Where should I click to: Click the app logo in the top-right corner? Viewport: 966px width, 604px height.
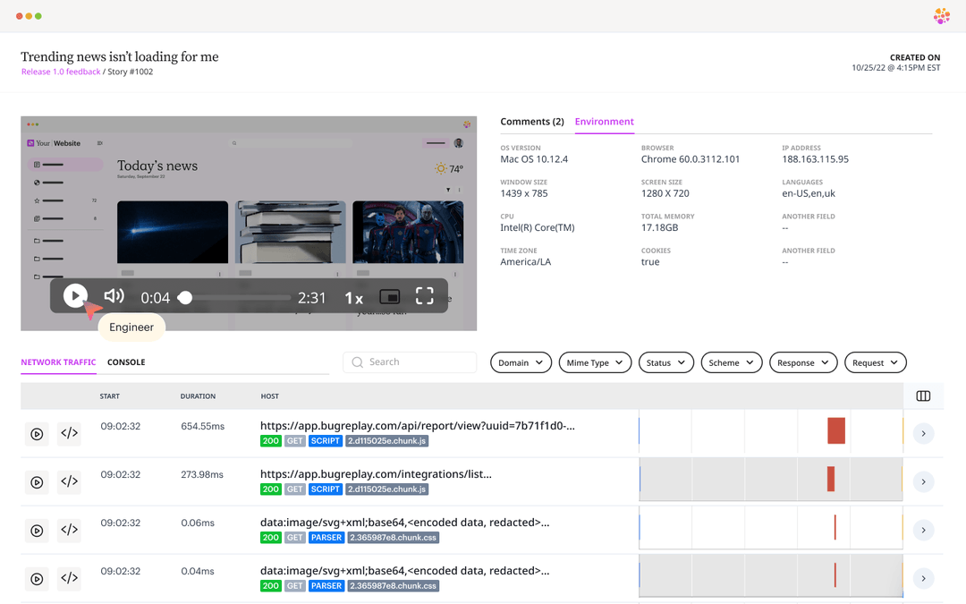click(x=941, y=16)
